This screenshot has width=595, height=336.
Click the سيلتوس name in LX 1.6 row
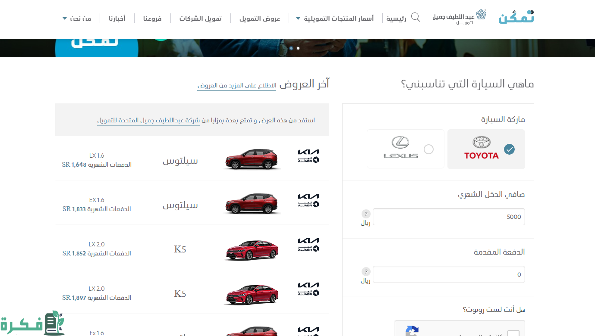click(180, 161)
